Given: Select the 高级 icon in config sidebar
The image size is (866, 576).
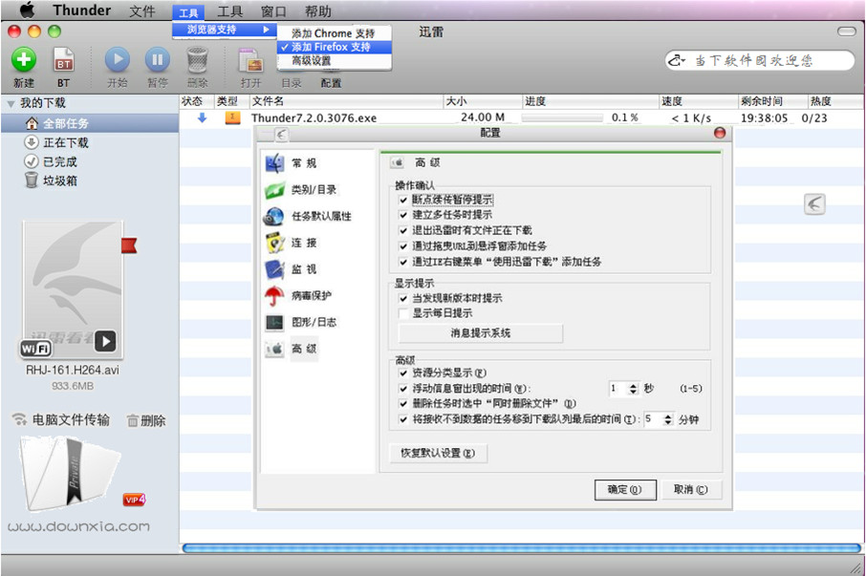Looking at the screenshot, I should [x=274, y=349].
